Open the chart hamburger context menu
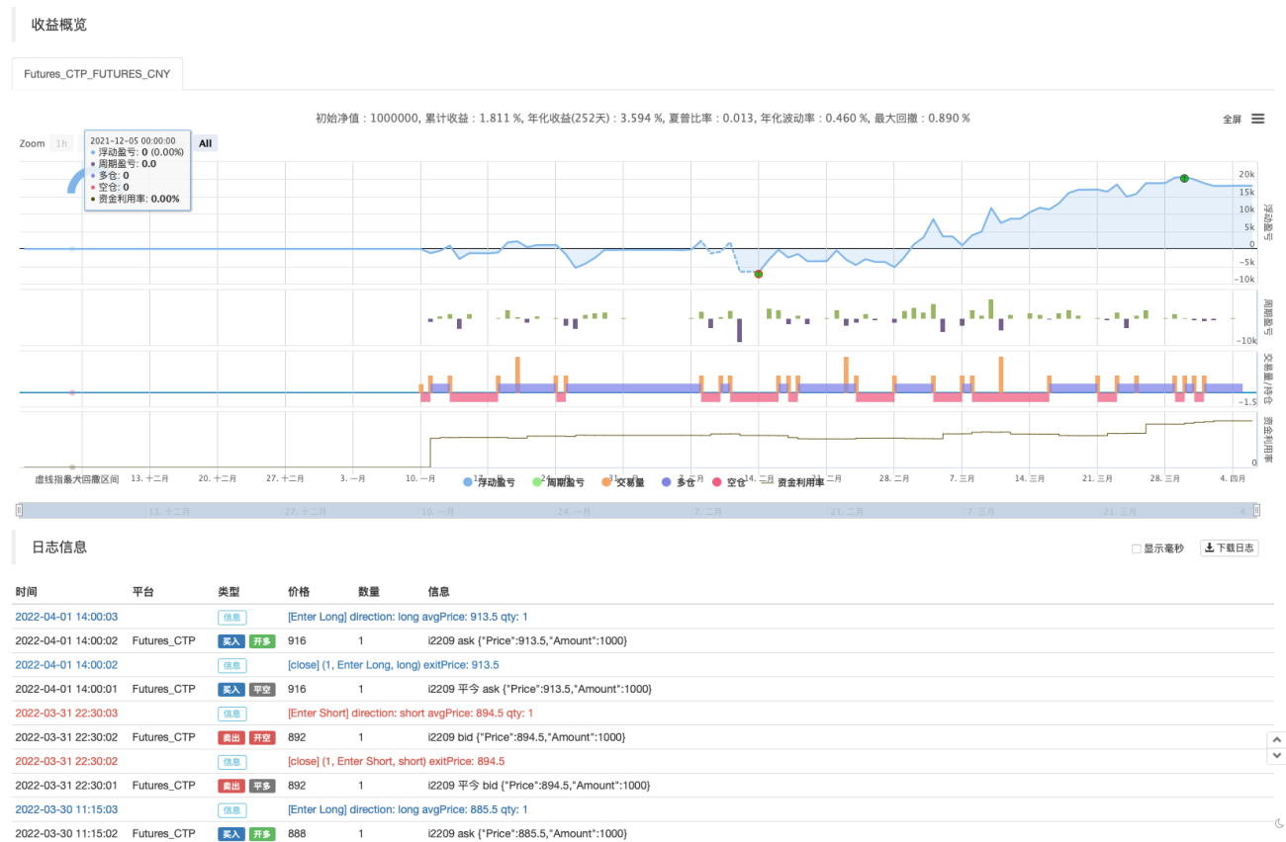This screenshot has width=1286, height=842. [1257, 119]
